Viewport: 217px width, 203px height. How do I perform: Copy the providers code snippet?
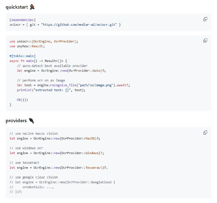click(x=205, y=133)
